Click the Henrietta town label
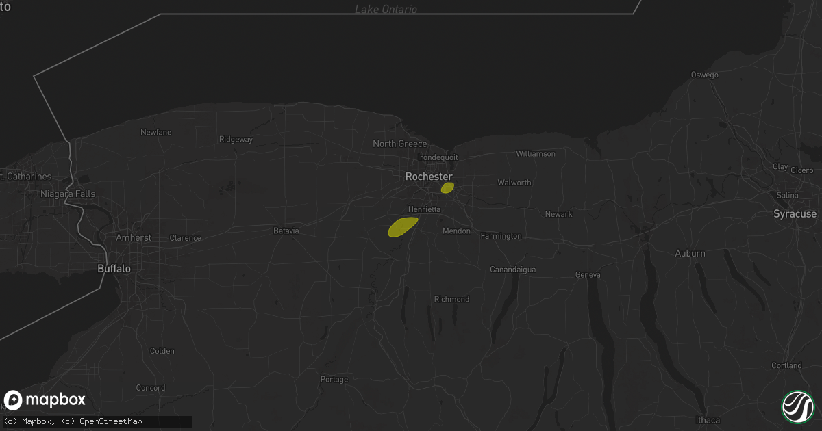Screen dimensions: 822x431 tap(424, 209)
